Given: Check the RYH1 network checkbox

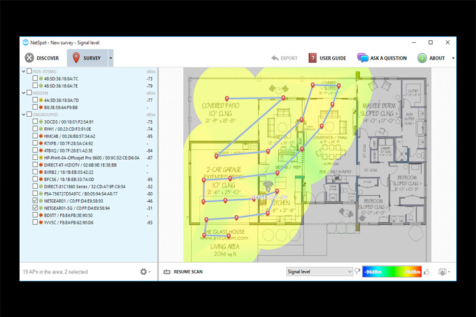Looking at the screenshot, I should point(35,129).
